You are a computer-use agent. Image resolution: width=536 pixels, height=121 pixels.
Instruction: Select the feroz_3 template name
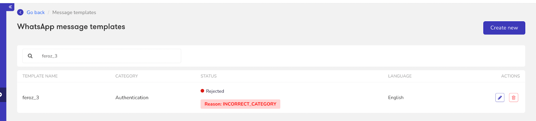[x=30, y=98]
